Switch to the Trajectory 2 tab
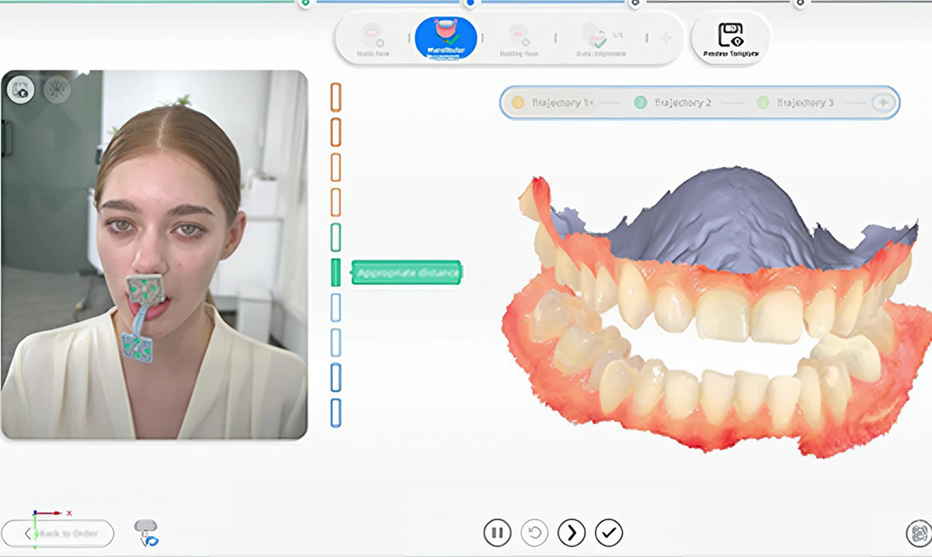Screen dimensions: 932x557 click(674, 102)
